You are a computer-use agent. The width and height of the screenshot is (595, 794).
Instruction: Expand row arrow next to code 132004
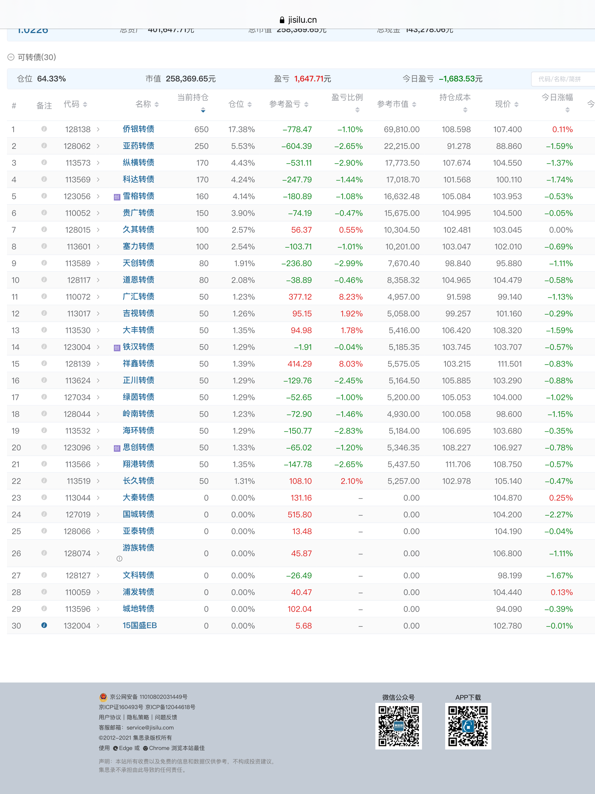pos(98,626)
